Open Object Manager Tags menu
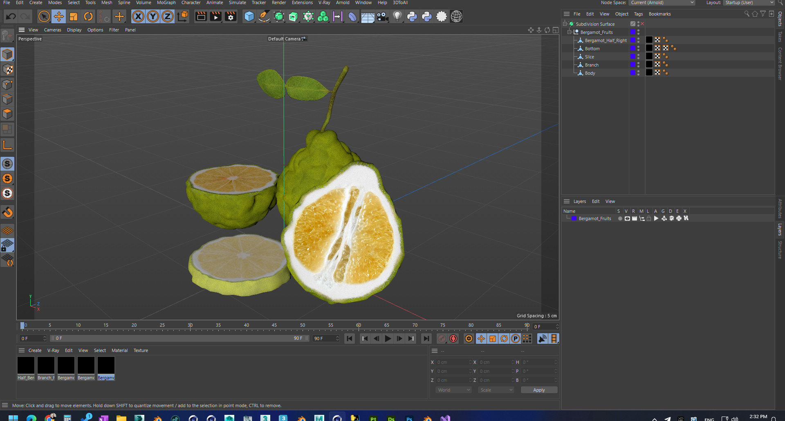The image size is (785, 421). click(638, 14)
